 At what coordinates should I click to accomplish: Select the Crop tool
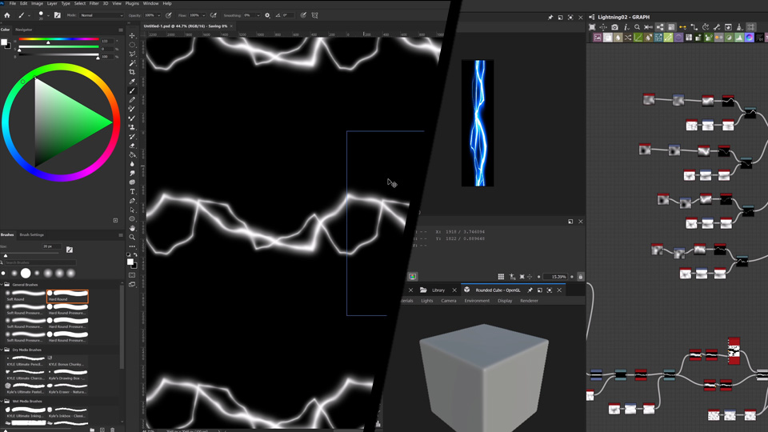pyautogui.click(x=133, y=72)
